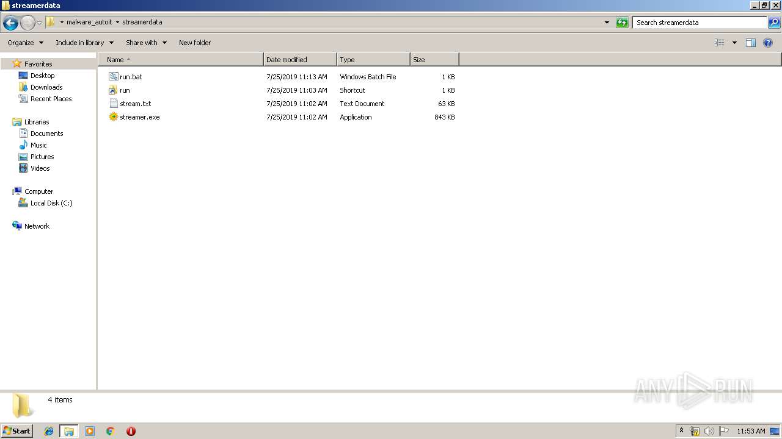Click the 843 KB size cell
Image resolution: width=782 pixels, height=439 pixels.
(444, 117)
